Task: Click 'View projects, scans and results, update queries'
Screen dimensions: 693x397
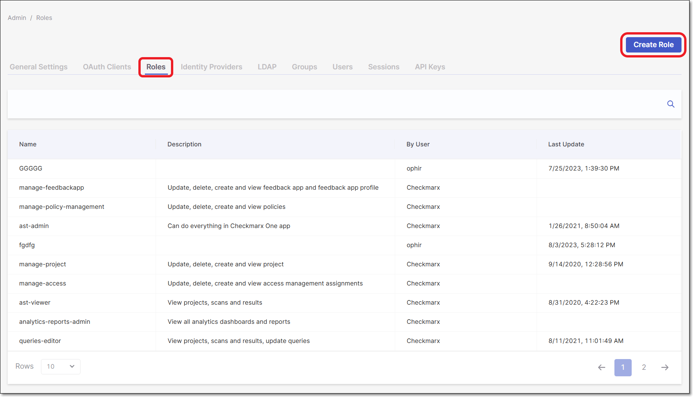Action: pyautogui.click(x=239, y=341)
